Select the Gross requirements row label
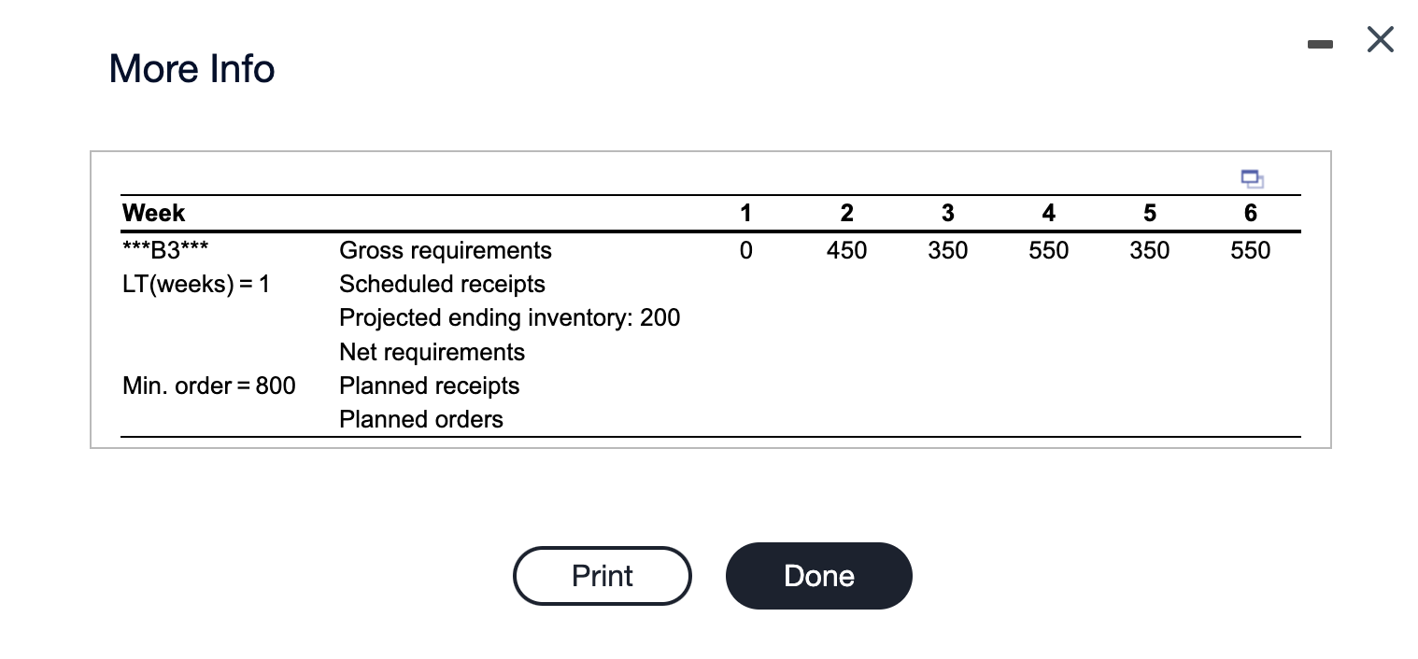The width and height of the screenshot is (1418, 659). pyautogui.click(x=446, y=250)
